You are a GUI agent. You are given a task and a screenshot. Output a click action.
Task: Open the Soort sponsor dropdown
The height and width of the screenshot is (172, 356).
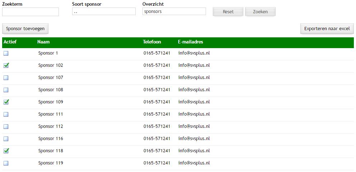click(104, 11)
